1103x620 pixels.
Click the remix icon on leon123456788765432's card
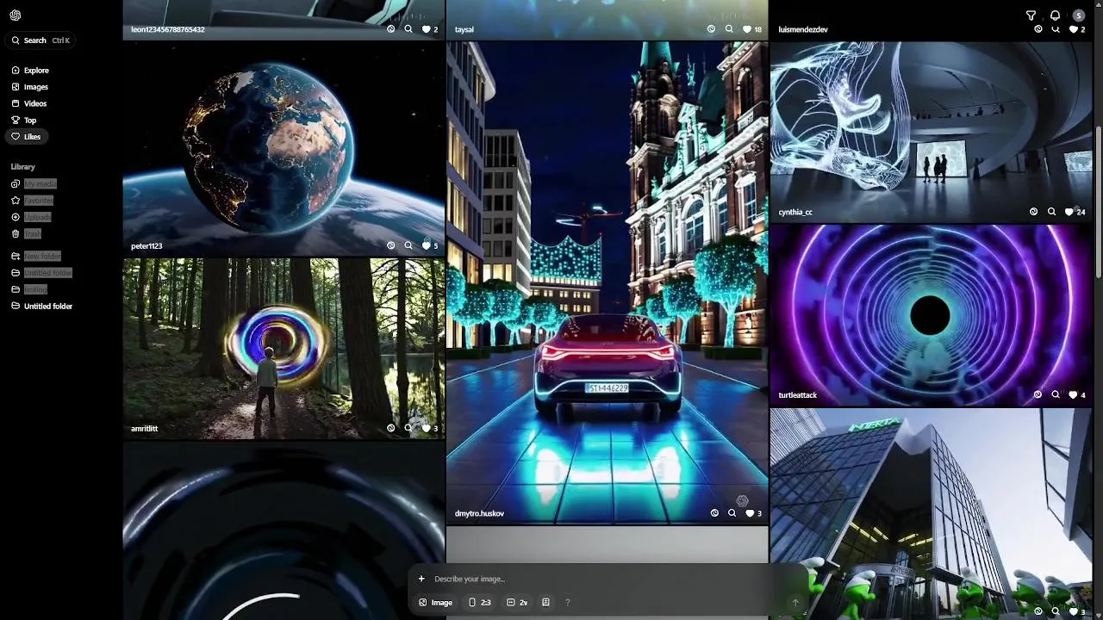(x=391, y=29)
